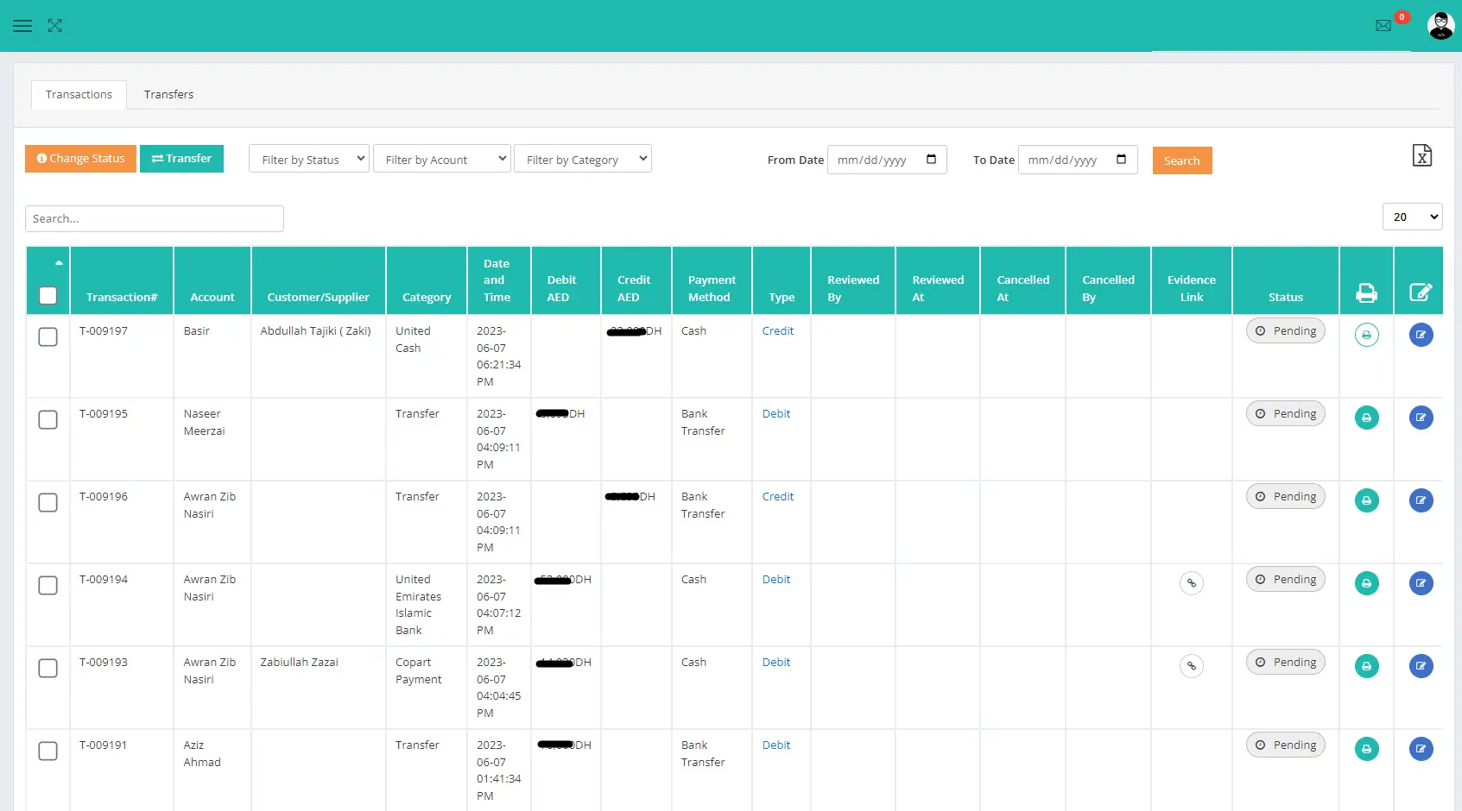This screenshot has width=1462, height=811.
Task: Print transaction T-009193
Action: tap(1366, 666)
